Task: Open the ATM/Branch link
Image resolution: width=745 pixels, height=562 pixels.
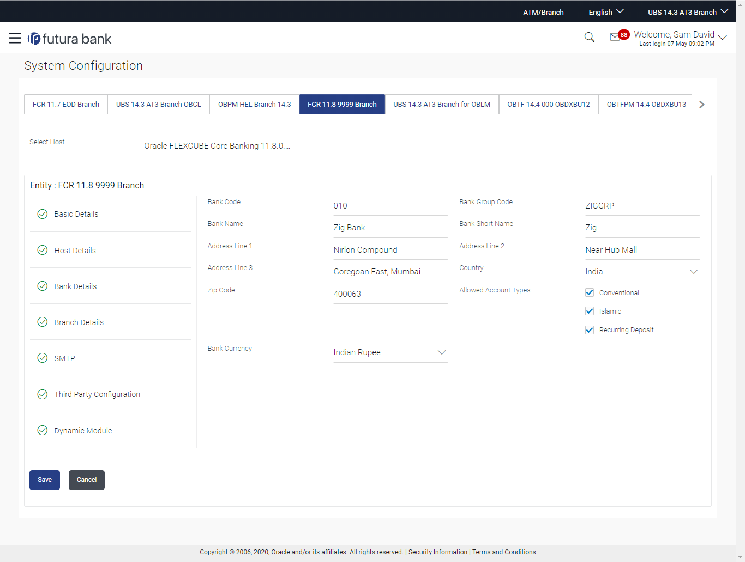Action: click(543, 12)
